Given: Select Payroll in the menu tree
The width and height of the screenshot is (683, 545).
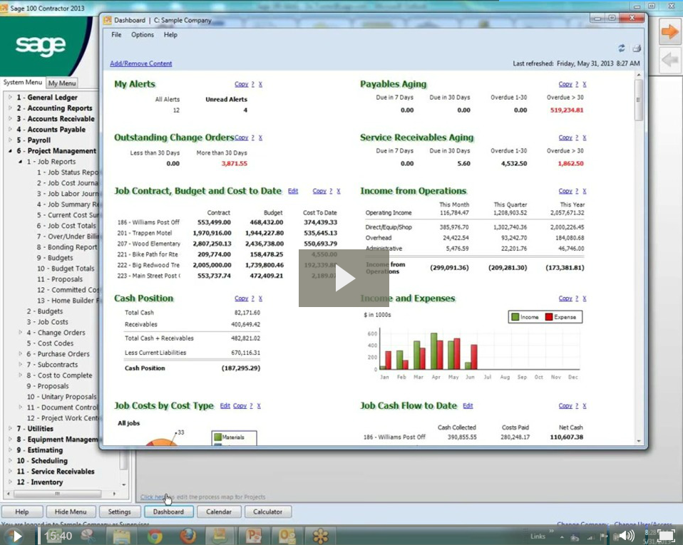Looking at the screenshot, I should tap(34, 140).
